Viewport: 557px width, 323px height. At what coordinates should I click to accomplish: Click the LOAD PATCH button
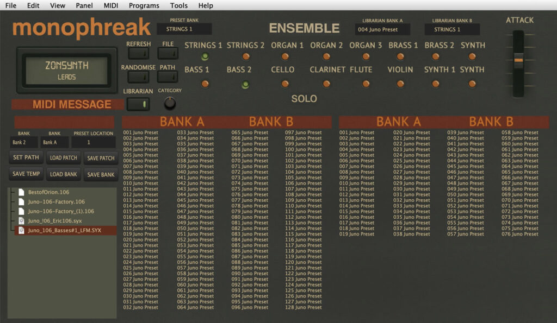63,158
